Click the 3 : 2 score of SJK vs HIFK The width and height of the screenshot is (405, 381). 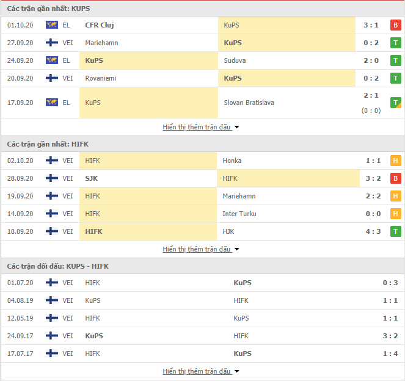(x=373, y=178)
